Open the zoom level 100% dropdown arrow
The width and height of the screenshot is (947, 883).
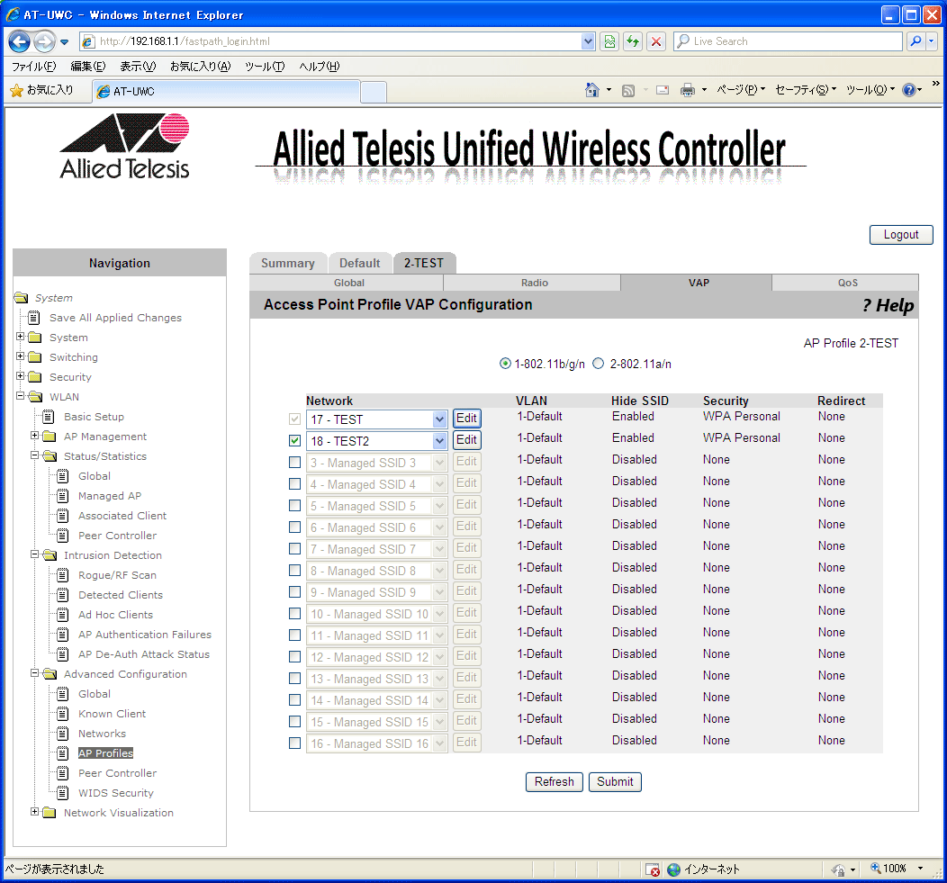pos(920,869)
